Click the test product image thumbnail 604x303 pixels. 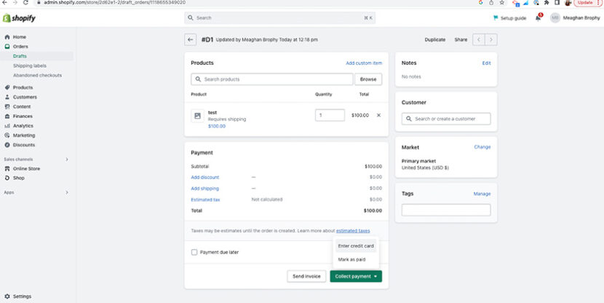pyautogui.click(x=197, y=116)
